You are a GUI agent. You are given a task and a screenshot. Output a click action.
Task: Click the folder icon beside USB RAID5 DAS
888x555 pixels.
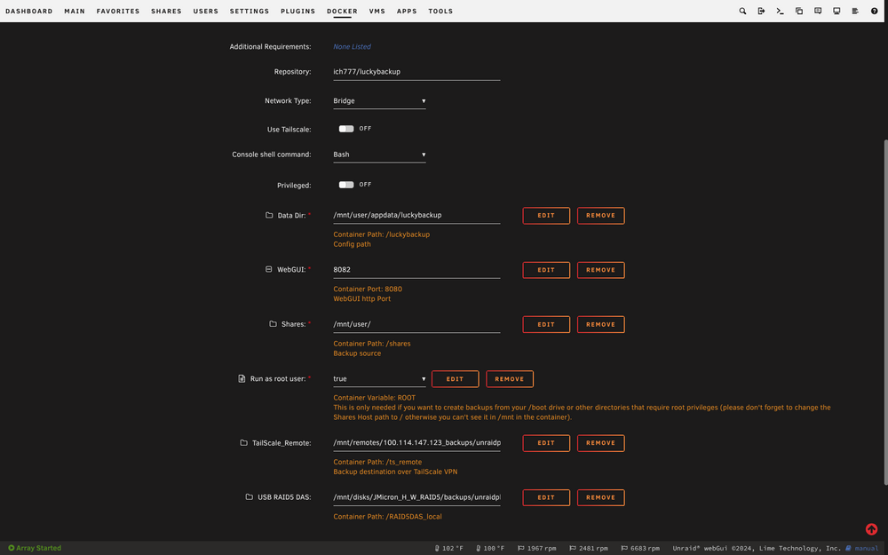tap(250, 497)
